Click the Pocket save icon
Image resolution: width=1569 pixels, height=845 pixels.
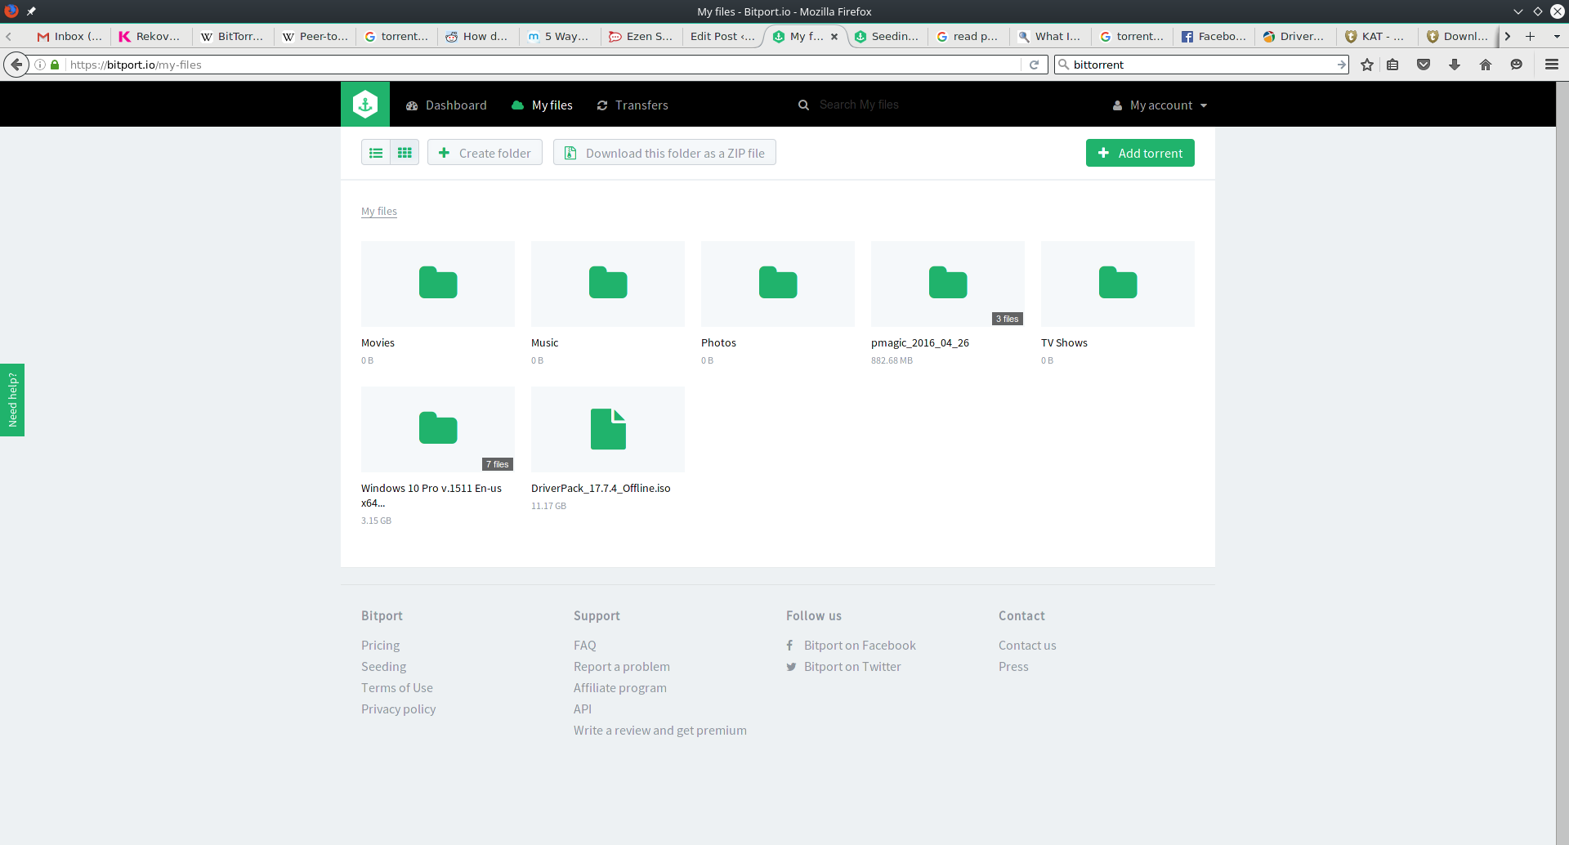coord(1424,65)
